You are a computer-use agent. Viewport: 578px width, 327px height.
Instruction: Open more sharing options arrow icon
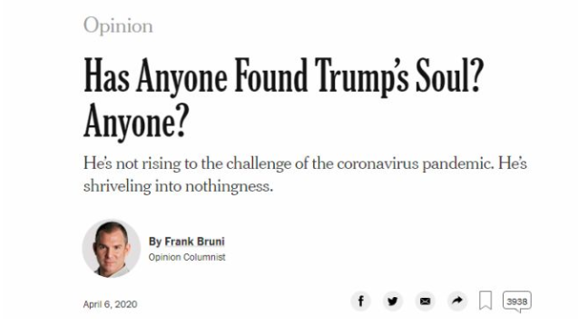(x=457, y=302)
